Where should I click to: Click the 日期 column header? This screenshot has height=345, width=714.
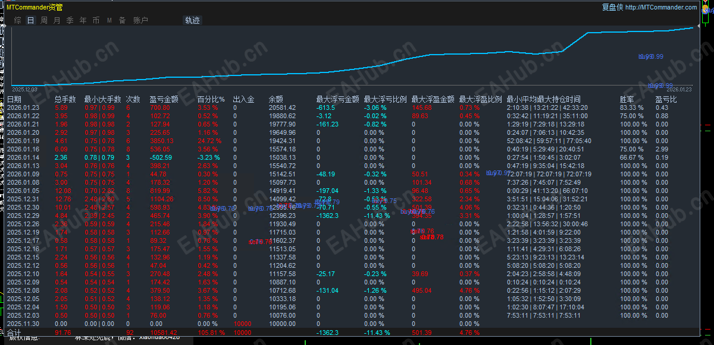click(15, 99)
